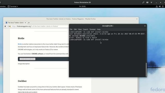Screen dimensions: 165x93
Task: Click the 'Error: Unable to find a match' line
Action: 83,38
